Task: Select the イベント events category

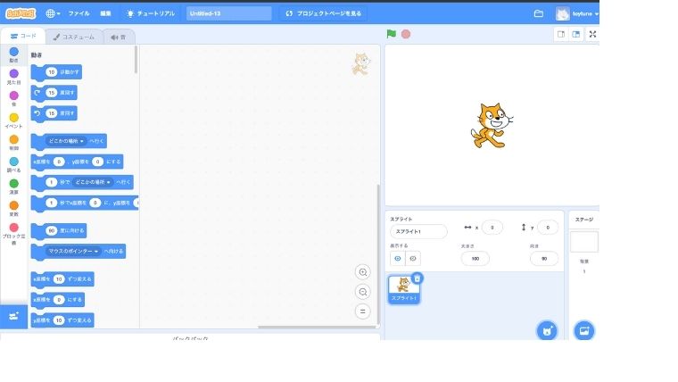Action: coord(14,120)
